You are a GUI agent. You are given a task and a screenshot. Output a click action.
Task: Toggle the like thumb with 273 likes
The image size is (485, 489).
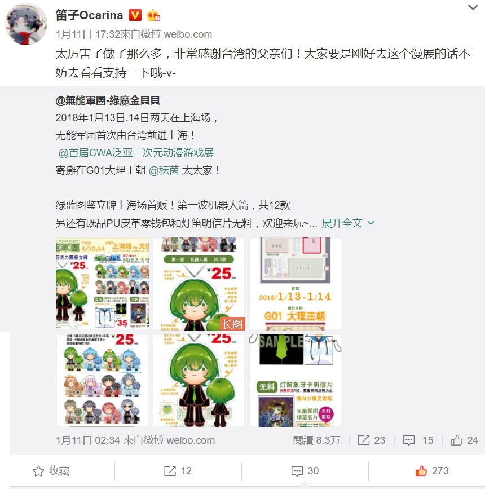point(432,471)
